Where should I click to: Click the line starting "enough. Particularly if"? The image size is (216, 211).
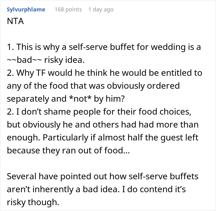pyautogui.click(x=104, y=138)
